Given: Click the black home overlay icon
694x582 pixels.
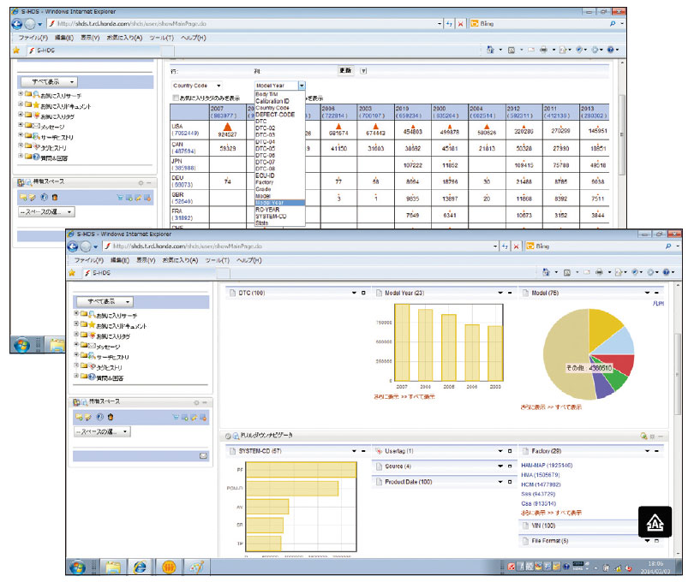Looking at the screenshot, I should click(654, 523).
